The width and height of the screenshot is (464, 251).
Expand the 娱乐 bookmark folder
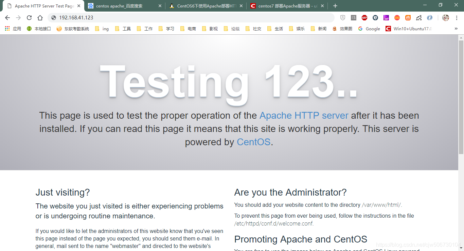pyautogui.click(x=297, y=29)
